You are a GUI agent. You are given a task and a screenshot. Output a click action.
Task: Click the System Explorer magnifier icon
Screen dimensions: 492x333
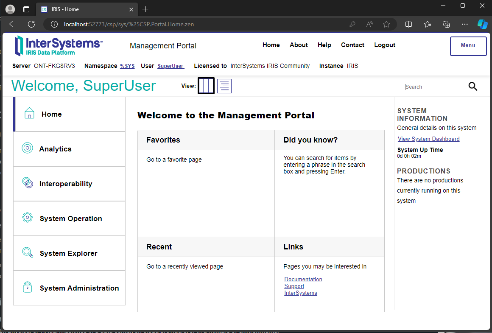(28, 252)
